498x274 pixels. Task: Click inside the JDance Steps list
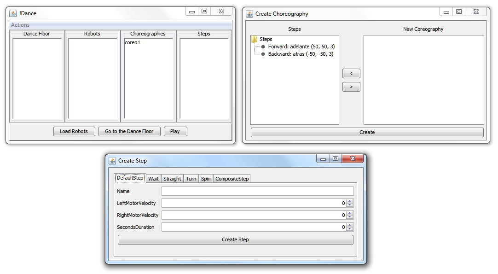(204, 78)
